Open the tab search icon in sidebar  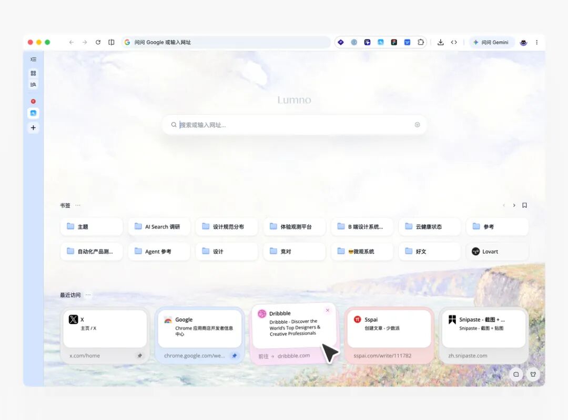pos(33,84)
